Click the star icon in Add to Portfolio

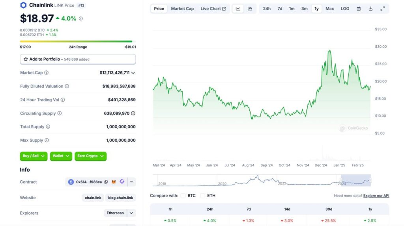26,59
